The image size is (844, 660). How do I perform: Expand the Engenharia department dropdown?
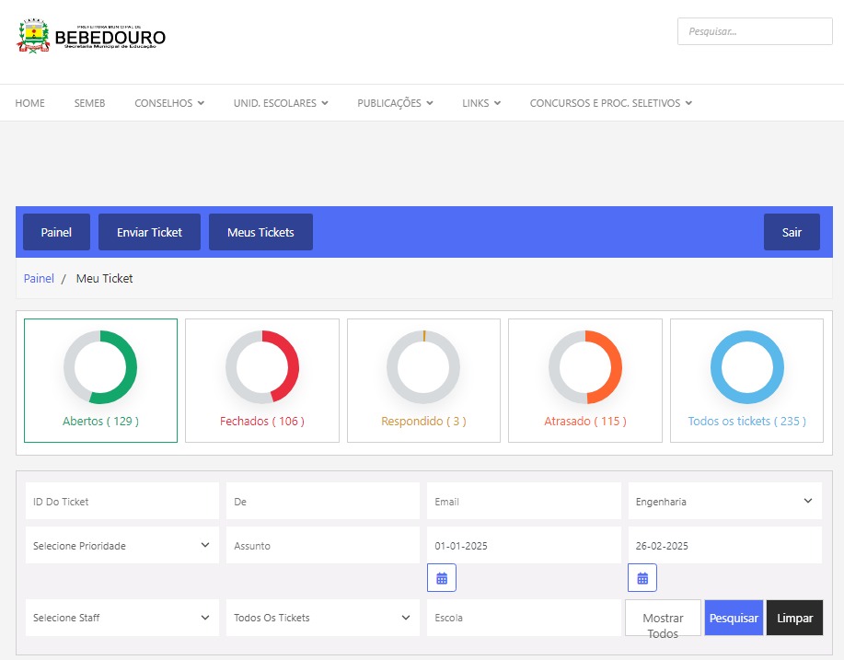[x=724, y=502]
